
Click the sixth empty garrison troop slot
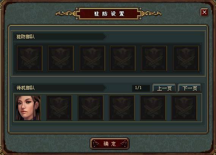coord(186,58)
